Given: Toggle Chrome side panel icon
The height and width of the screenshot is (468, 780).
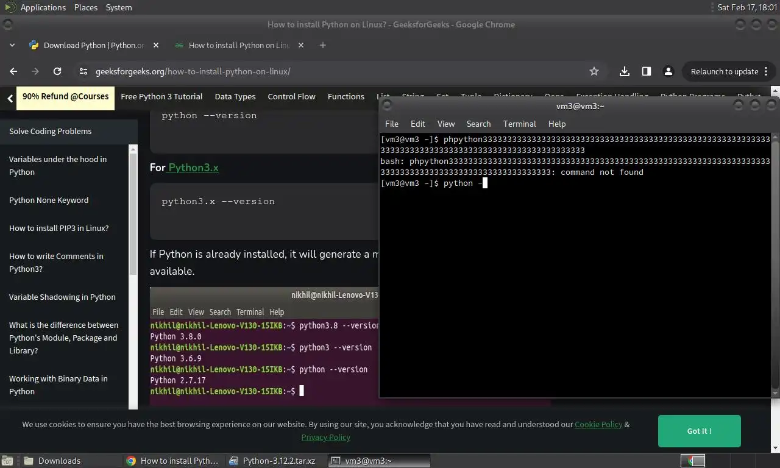Looking at the screenshot, I should (x=647, y=71).
